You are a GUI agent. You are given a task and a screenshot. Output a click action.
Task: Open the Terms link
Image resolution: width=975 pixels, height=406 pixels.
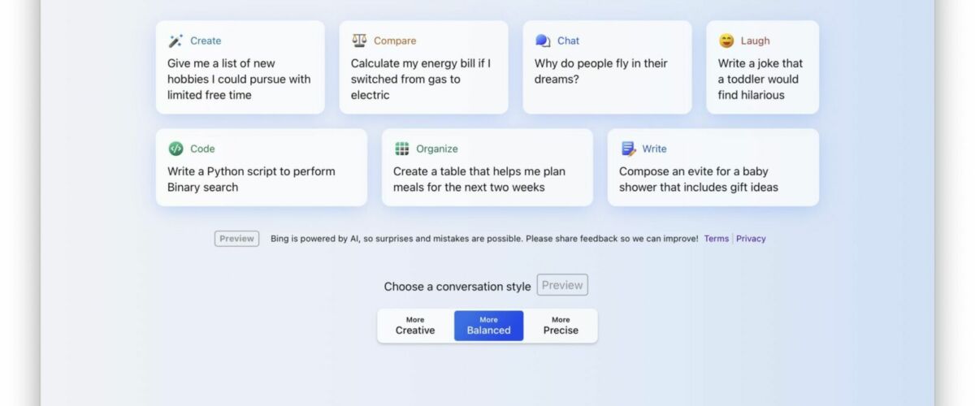pos(716,239)
